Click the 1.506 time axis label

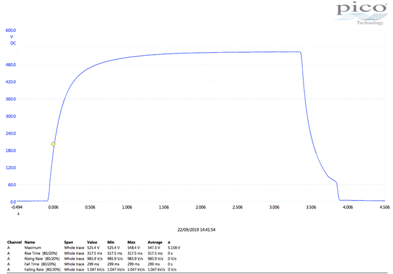[164, 207]
